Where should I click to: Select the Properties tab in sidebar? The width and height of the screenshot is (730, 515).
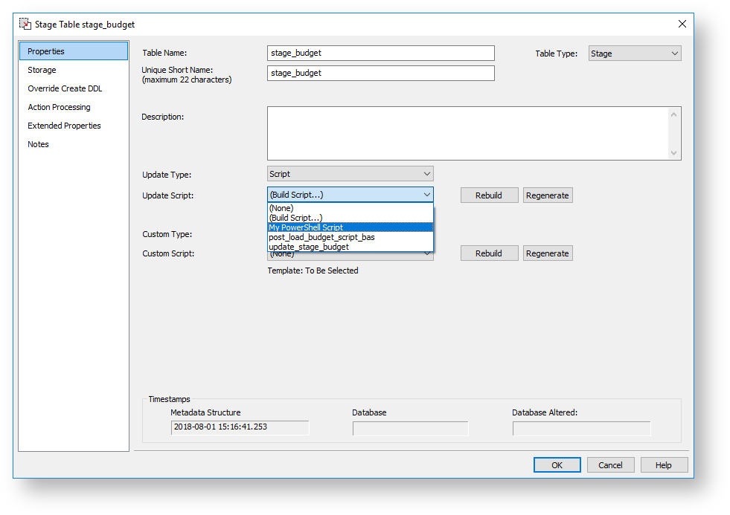point(46,51)
